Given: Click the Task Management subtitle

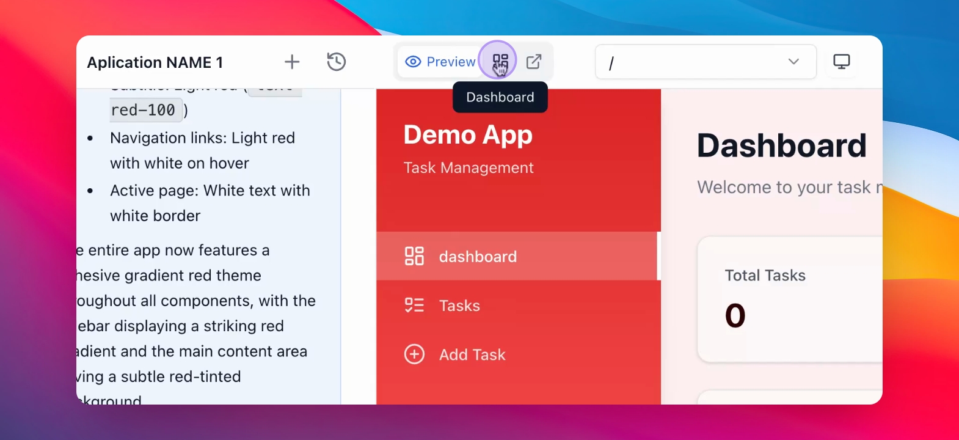Looking at the screenshot, I should [469, 167].
